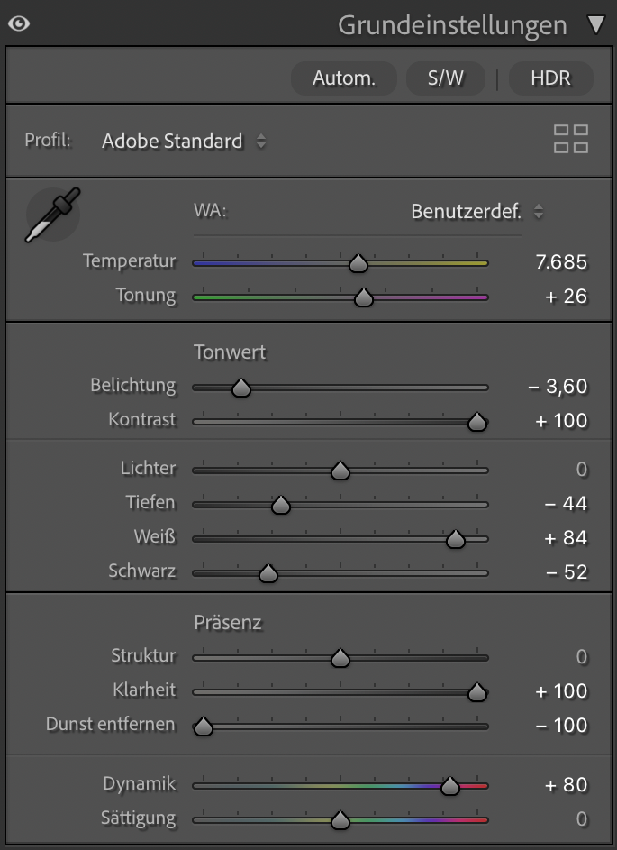Screen dimensions: 617x850
Task: Toggle the Grundeinstellungen panel visibility eye
Action: pos(18,23)
